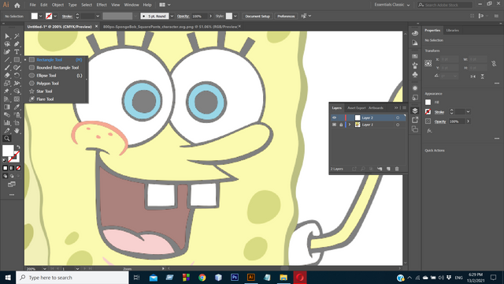This screenshot has width=504, height=284.
Task: Select the Eyedropper tool
Action: [17, 107]
